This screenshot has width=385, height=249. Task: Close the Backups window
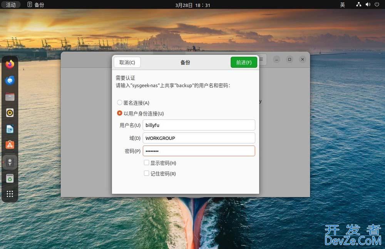303,59
